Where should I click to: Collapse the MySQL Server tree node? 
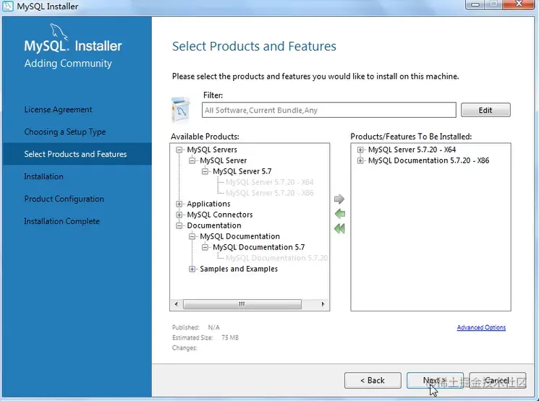pos(192,160)
